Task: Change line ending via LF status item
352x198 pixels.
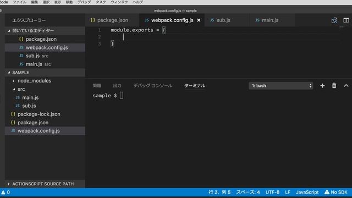Action: tap(288, 192)
